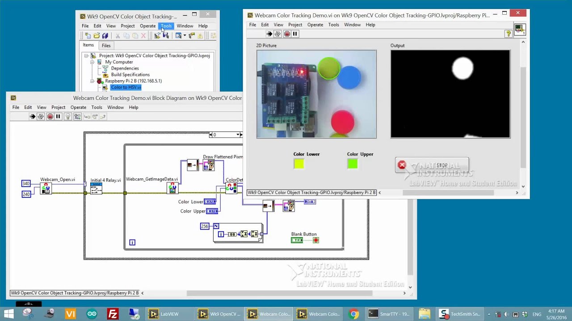Click Paste icon in project toolbar
The height and width of the screenshot is (321, 572).
coord(135,36)
